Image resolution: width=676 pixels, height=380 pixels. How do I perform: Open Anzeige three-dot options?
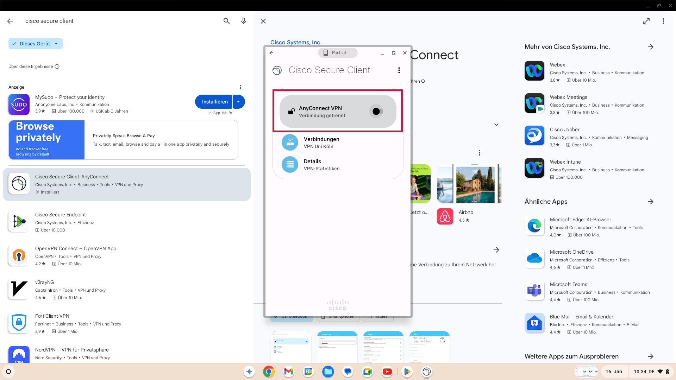click(x=240, y=87)
